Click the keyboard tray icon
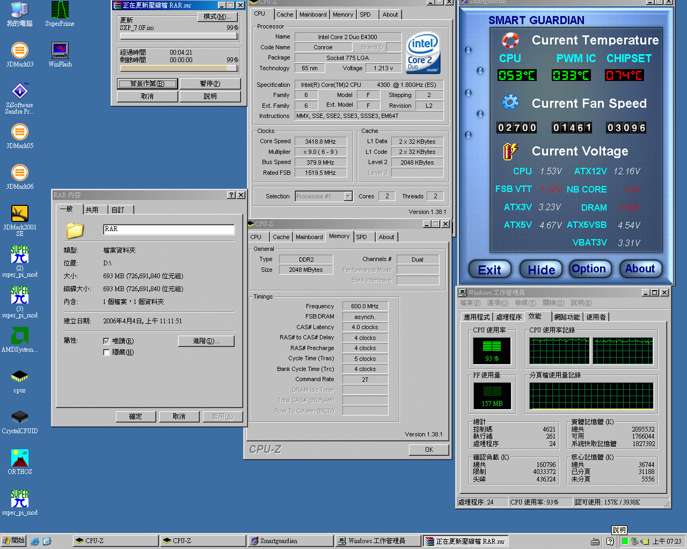The width and height of the screenshot is (687, 549). 595,541
